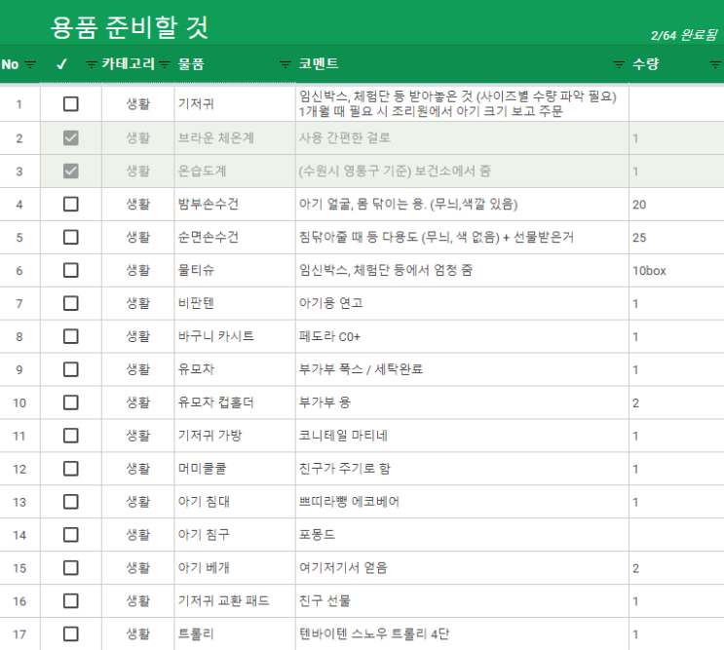This screenshot has height=650, width=724.
Task: Check the 순면손수건 checkbox
Action: click(70, 237)
